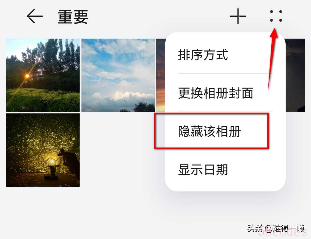Select 隐藏该相册 in the red box
311x239 pixels.
pos(209,131)
